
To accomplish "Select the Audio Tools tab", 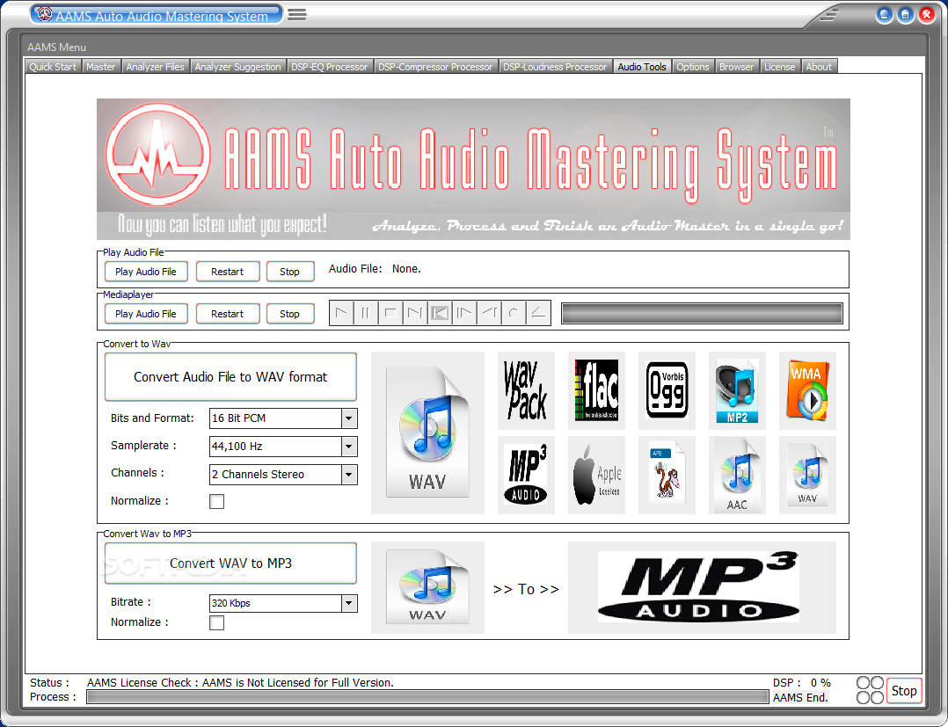I will pyautogui.click(x=642, y=67).
